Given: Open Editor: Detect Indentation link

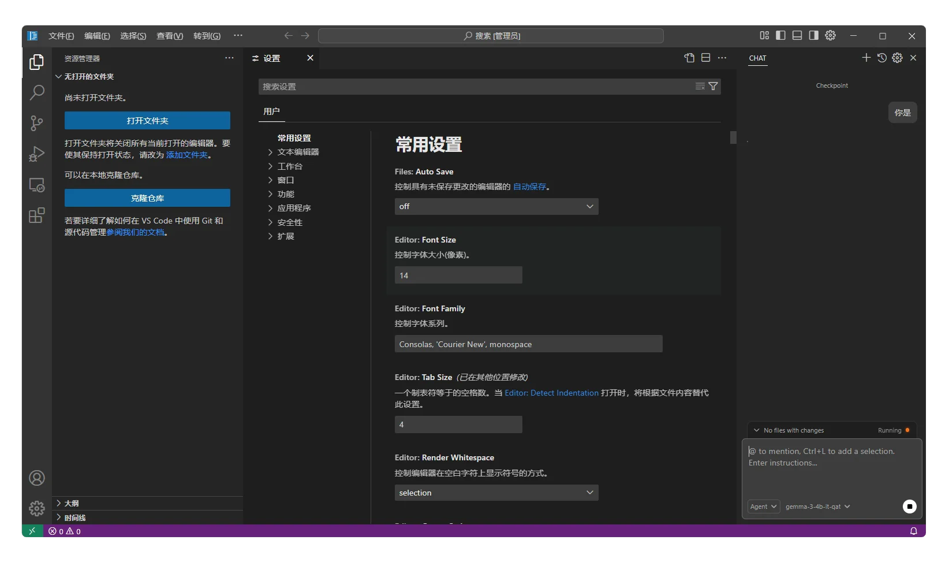Looking at the screenshot, I should [x=551, y=393].
